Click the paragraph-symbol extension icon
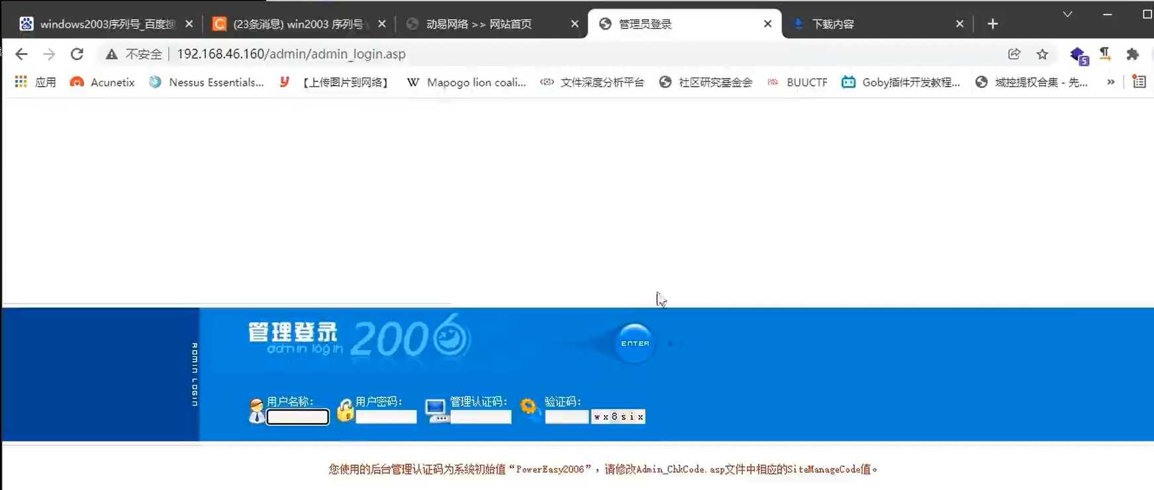The image size is (1154, 490). point(1105,54)
